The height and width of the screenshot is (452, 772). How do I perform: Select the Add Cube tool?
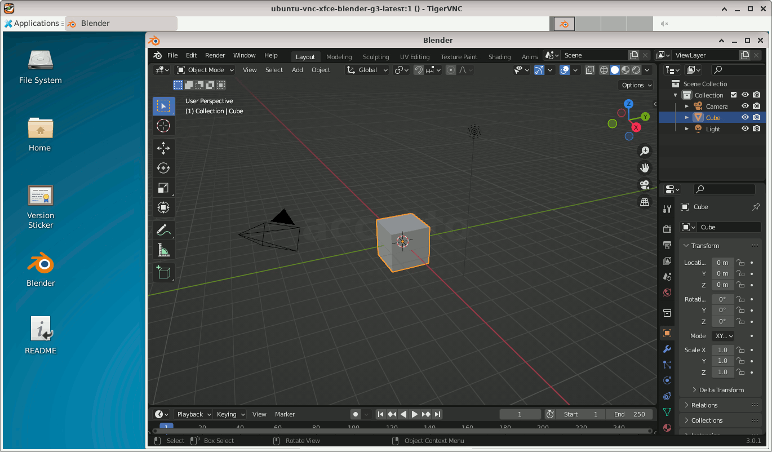[x=163, y=272]
